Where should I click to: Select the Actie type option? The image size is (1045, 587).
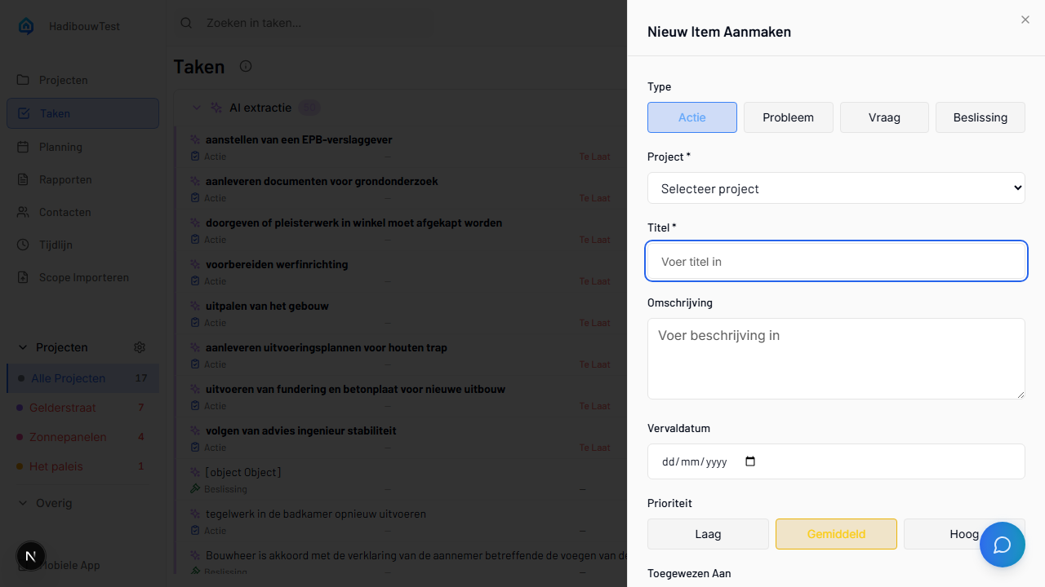tap(691, 117)
